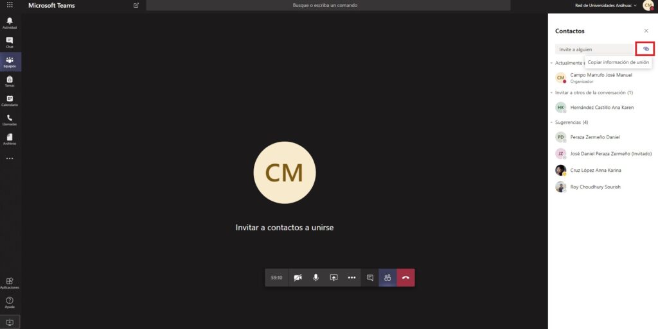Invite Hernández Castillo Ana Karen
The height and width of the screenshot is (329, 658).
(x=601, y=108)
